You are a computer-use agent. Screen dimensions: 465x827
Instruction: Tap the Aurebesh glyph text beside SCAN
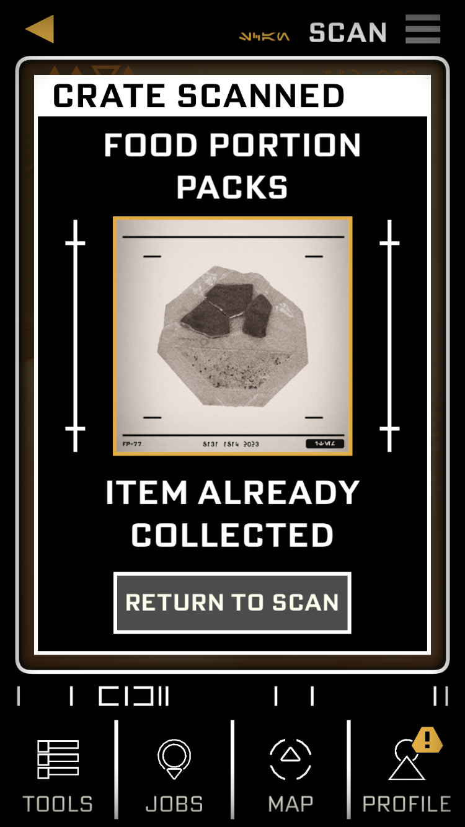[x=265, y=37]
